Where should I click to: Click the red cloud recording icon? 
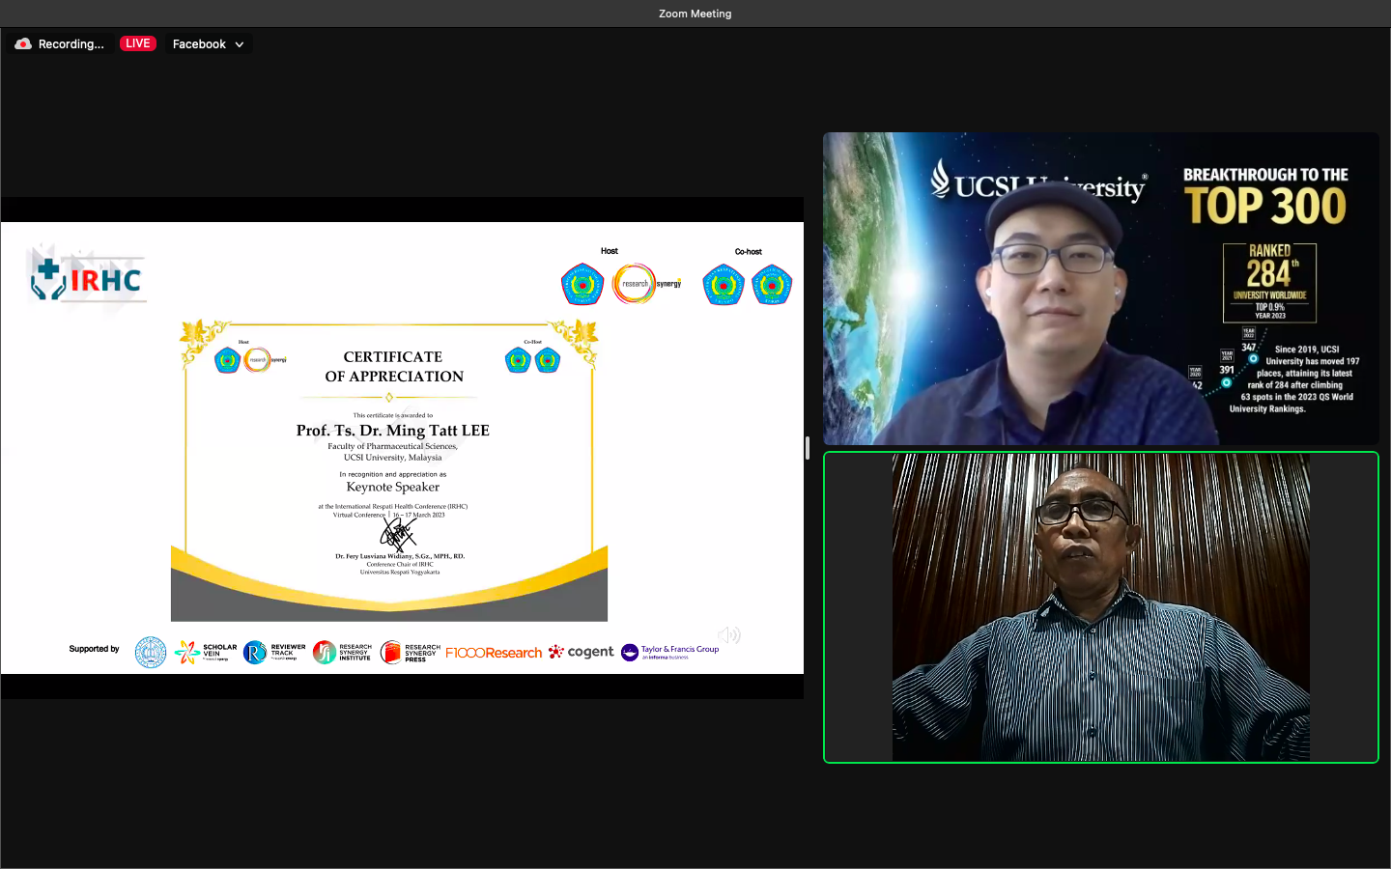(23, 43)
